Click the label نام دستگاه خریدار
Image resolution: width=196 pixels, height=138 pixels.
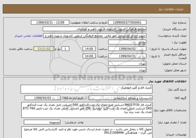tap(174, 29)
